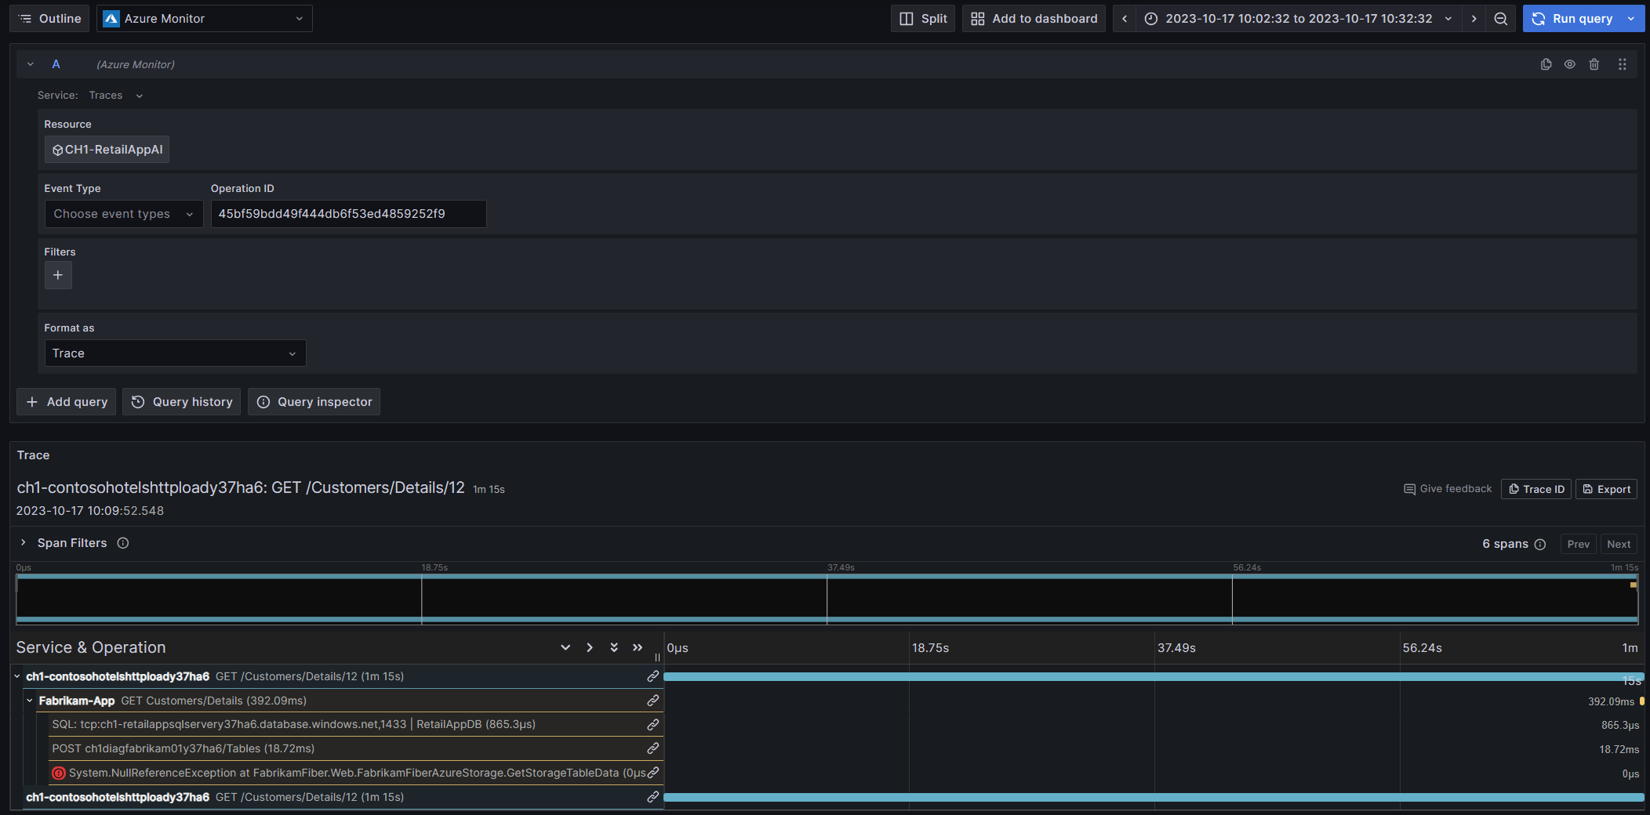Collapse the query A row

[x=31, y=64]
